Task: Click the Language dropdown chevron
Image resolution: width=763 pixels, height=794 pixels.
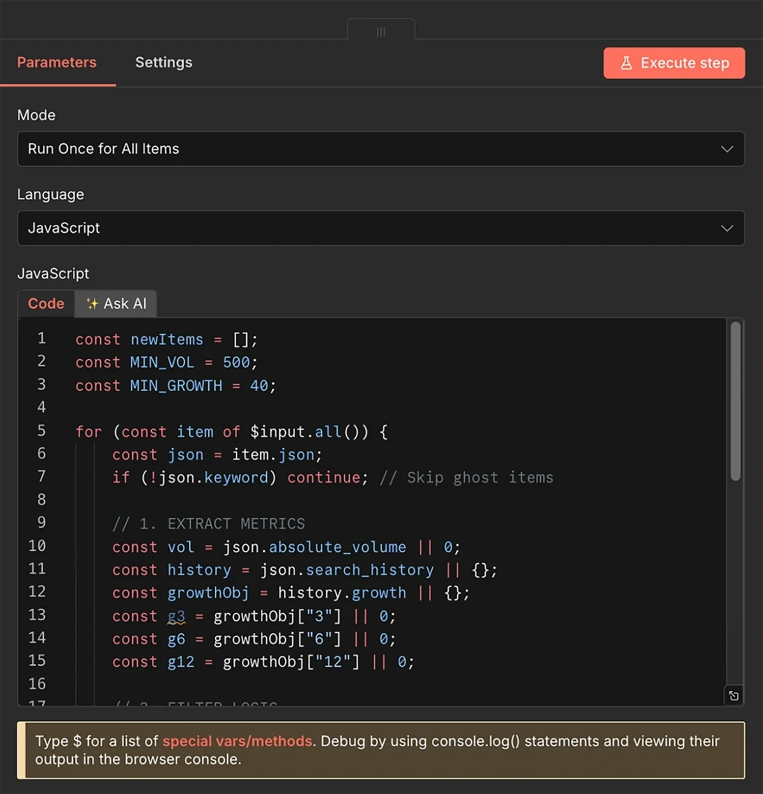Action: [x=727, y=228]
